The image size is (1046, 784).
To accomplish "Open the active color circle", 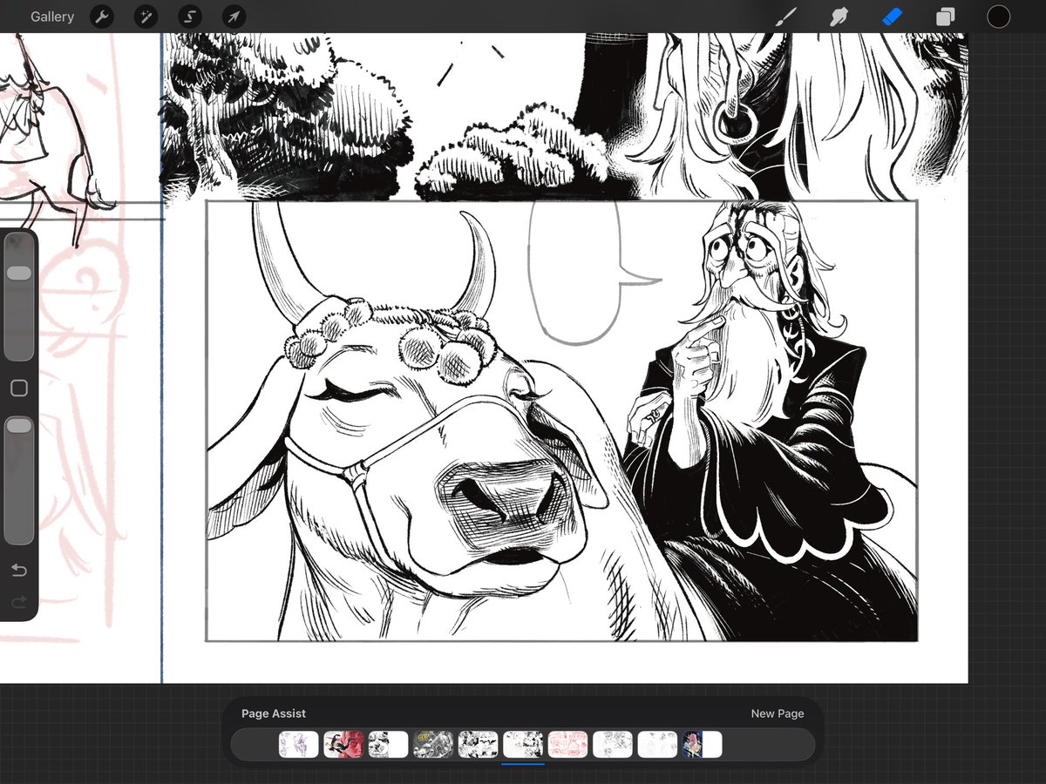I will [x=998, y=17].
